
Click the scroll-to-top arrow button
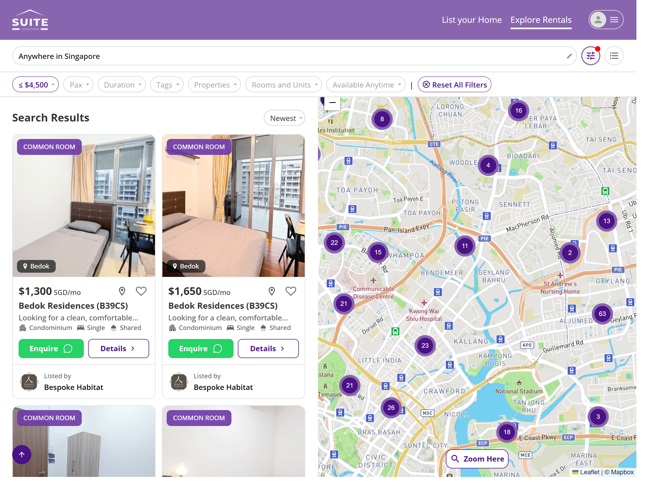[x=22, y=454]
